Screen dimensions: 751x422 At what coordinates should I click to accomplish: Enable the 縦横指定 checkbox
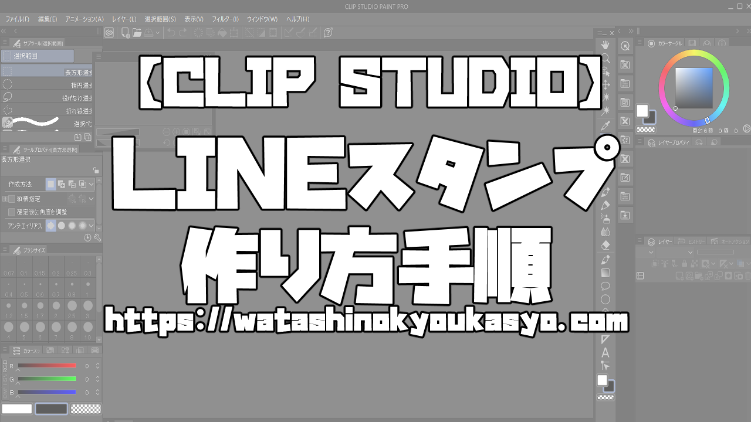pyautogui.click(x=12, y=199)
